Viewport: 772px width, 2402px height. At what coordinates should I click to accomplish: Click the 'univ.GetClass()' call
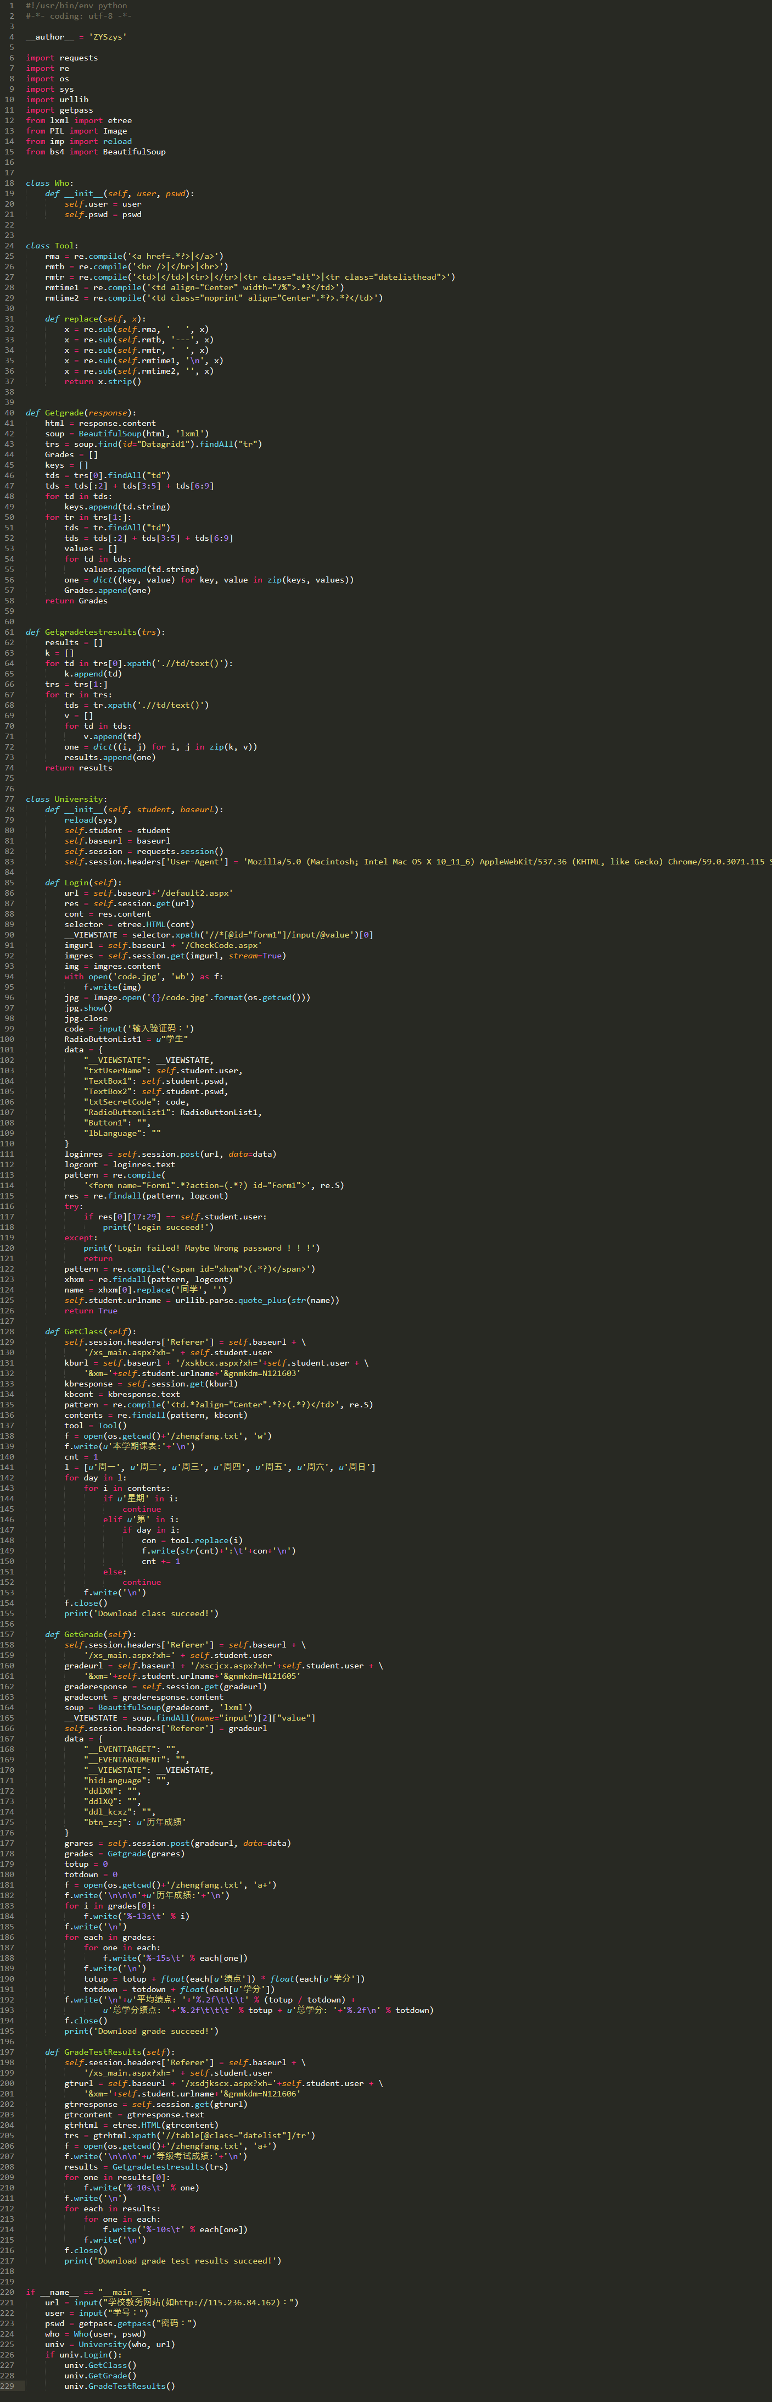point(100,2365)
